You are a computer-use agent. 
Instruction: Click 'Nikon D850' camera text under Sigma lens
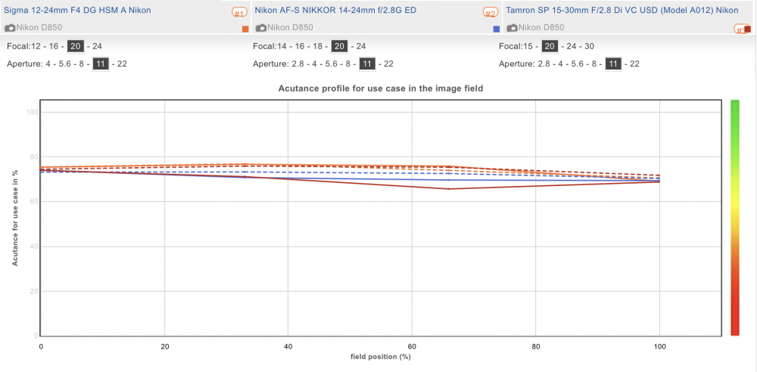[39, 28]
